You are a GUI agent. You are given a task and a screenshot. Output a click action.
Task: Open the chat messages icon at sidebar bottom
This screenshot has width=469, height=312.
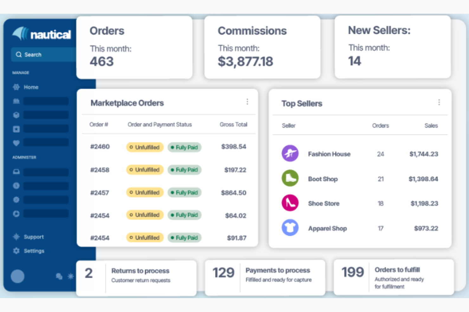pyautogui.click(x=59, y=276)
